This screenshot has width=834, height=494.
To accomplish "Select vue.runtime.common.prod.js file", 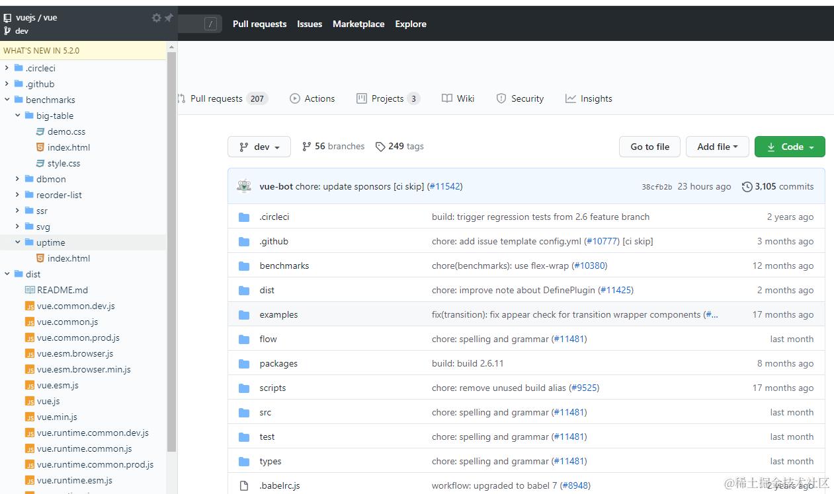I will [95, 464].
